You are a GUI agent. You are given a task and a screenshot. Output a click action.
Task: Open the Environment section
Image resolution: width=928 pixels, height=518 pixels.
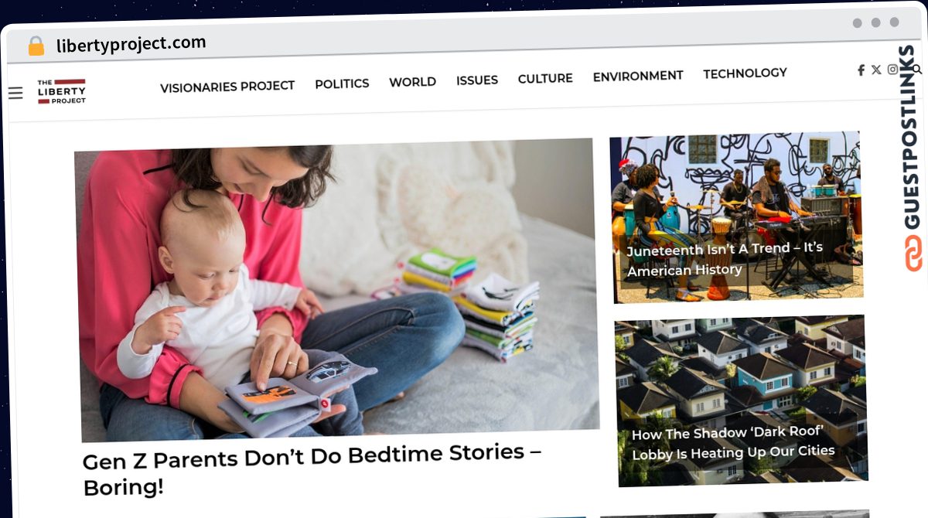pyautogui.click(x=638, y=76)
